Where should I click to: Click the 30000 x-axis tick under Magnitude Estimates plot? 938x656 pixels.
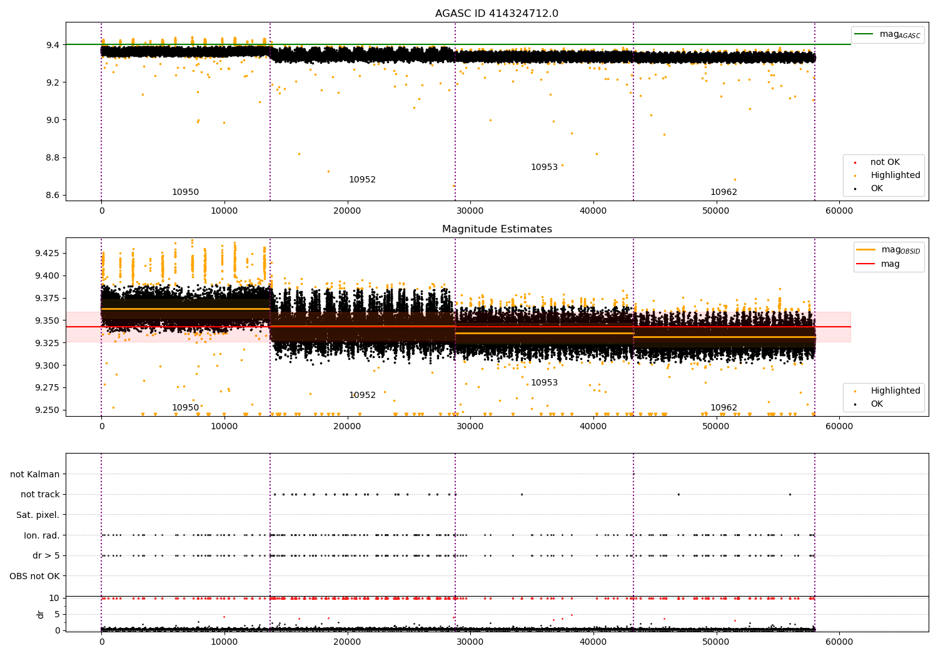[x=470, y=426]
